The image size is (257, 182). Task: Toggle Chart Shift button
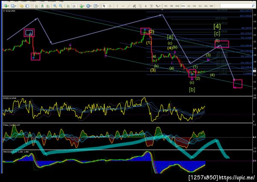(74, 6)
